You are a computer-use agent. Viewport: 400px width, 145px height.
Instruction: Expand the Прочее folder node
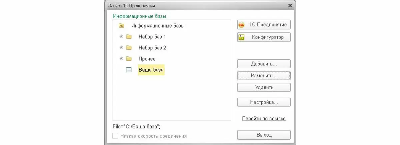point(121,59)
